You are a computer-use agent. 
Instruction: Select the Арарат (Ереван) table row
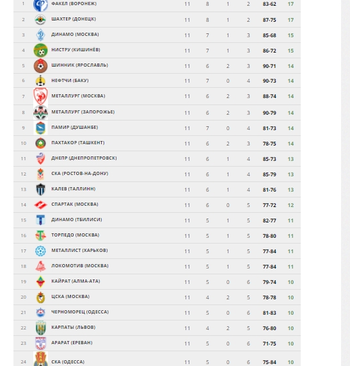pos(157,344)
